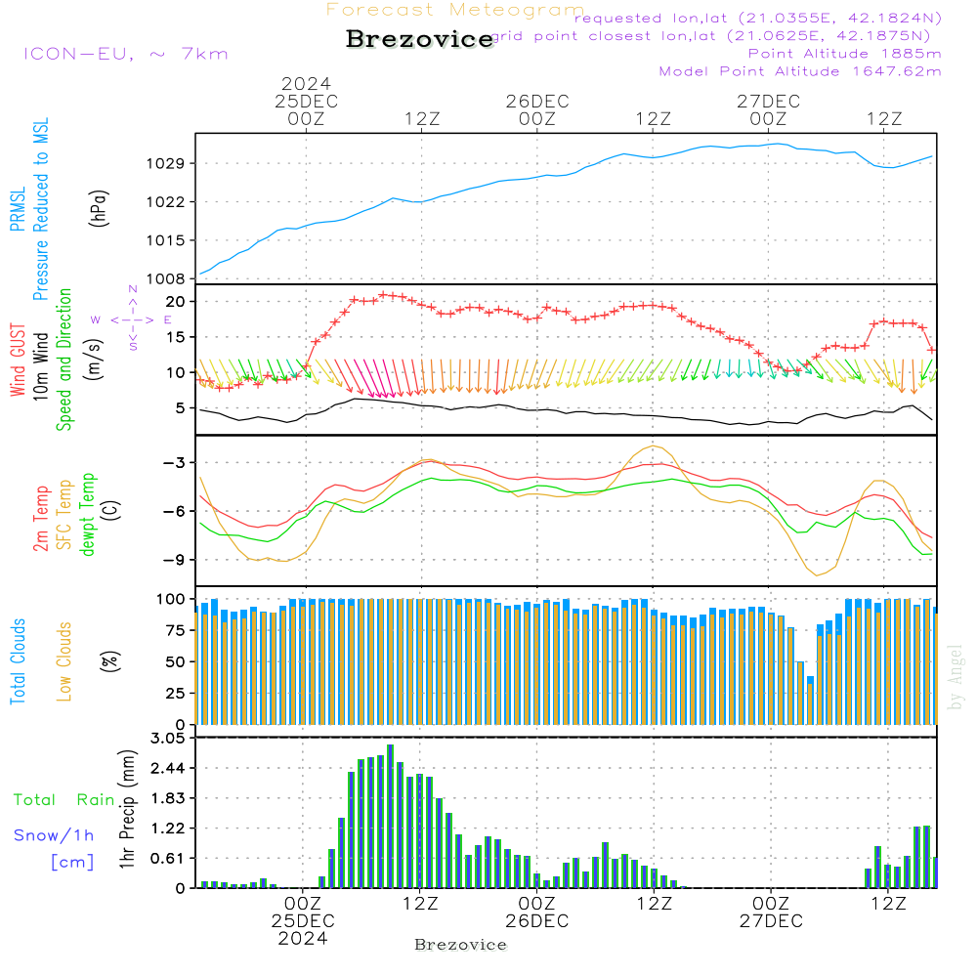
Task: Click the Total Clouds legend label
Action: point(18,661)
